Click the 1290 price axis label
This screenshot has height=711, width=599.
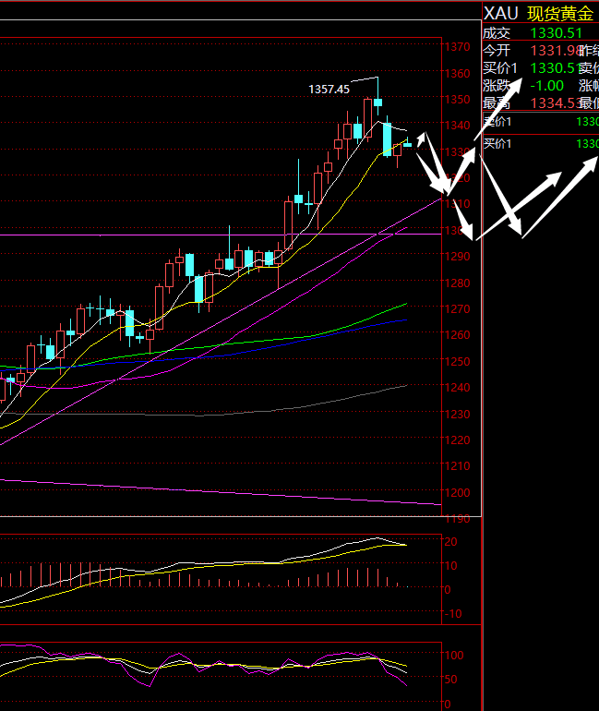point(457,257)
